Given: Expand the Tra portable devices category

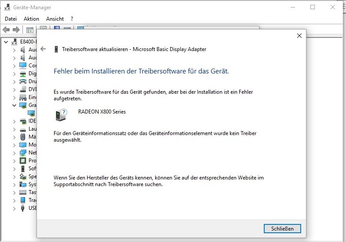Looking at the screenshot, I should click(15, 201).
